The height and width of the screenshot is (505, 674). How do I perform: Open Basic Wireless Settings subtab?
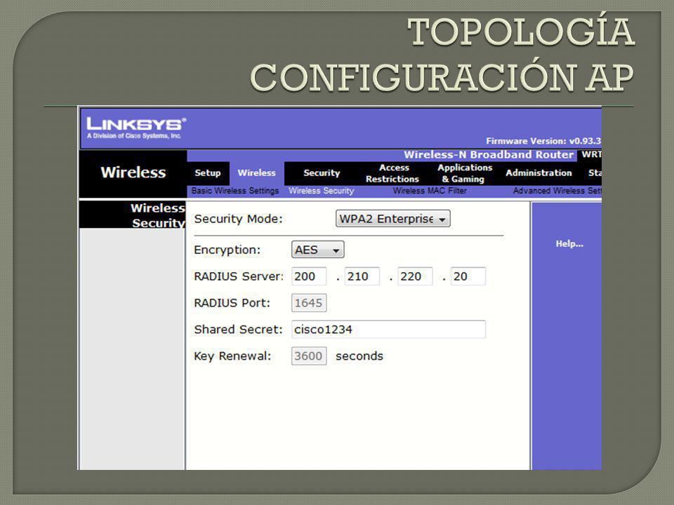point(235,191)
